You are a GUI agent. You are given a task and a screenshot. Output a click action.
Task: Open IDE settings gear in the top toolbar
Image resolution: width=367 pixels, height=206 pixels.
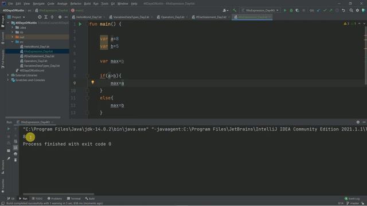coord(357,10)
